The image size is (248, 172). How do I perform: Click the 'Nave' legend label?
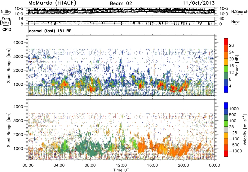[x=236, y=22]
